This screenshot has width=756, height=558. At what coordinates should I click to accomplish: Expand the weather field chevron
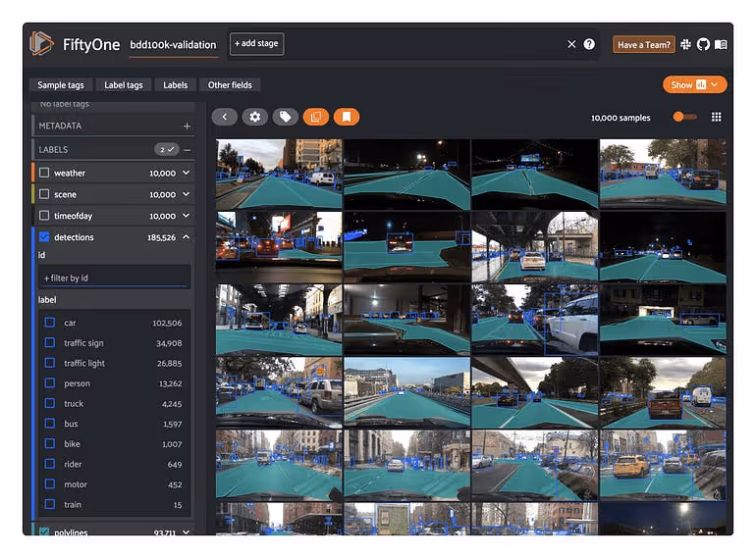pos(187,173)
